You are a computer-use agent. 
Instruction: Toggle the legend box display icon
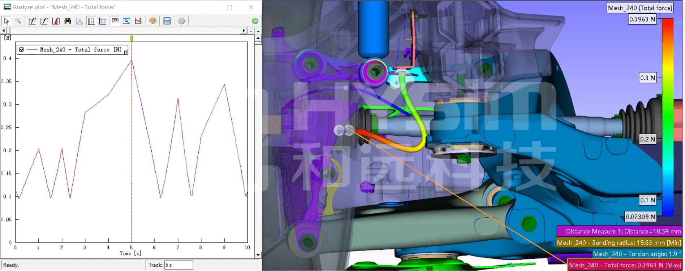click(x=115, y=21)
